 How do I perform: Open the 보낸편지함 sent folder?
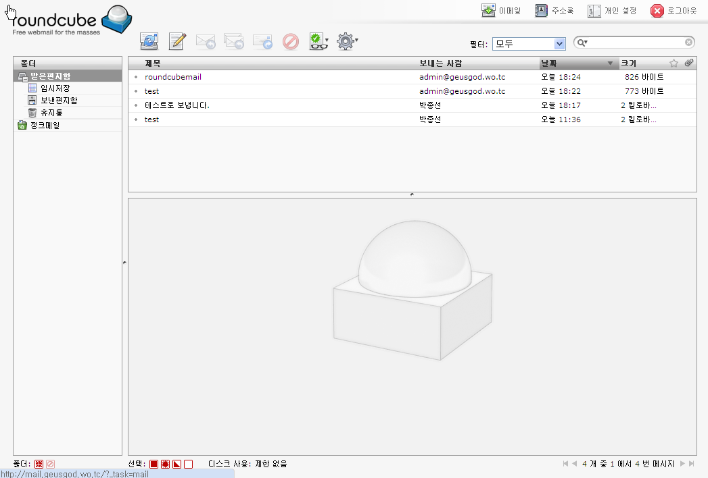click(x=59, y=101)
